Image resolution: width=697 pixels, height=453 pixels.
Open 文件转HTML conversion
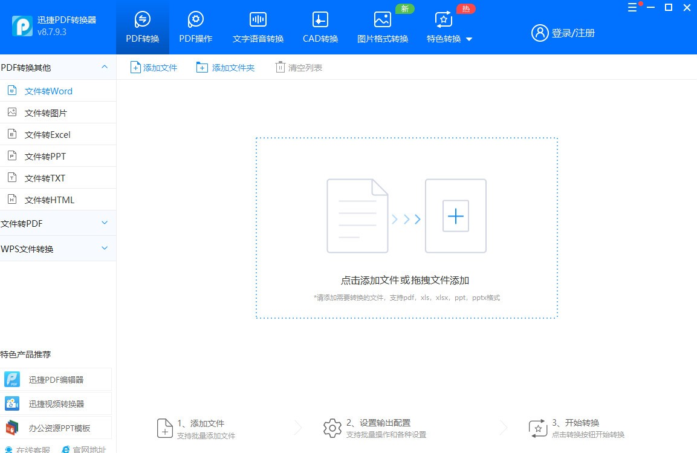pyautogui.click(x=48, y=199)
